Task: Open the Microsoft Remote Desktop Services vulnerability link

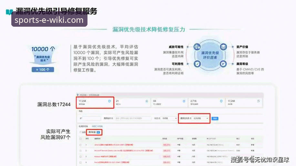Action: [x=124, y=151]
